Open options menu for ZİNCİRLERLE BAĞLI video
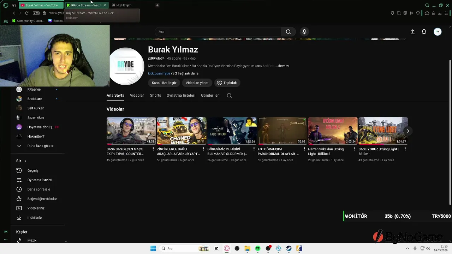This screenshot has width=452, height=254. [203, 149]
